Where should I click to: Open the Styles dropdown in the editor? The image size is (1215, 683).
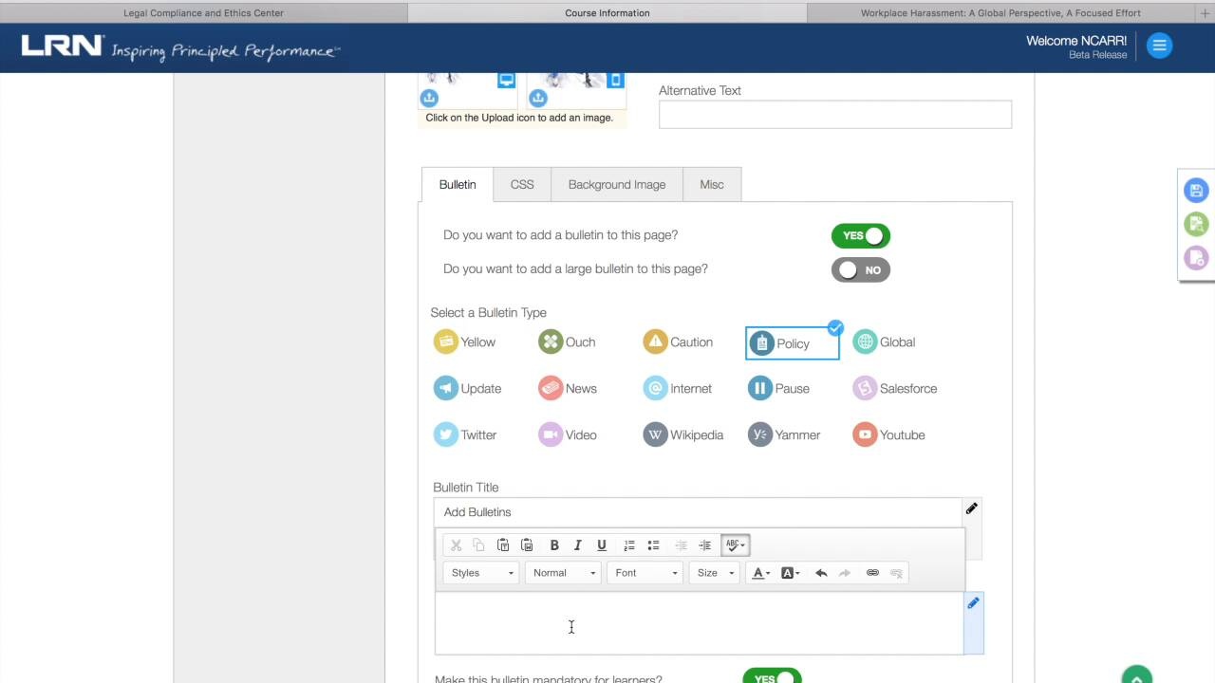480,572
